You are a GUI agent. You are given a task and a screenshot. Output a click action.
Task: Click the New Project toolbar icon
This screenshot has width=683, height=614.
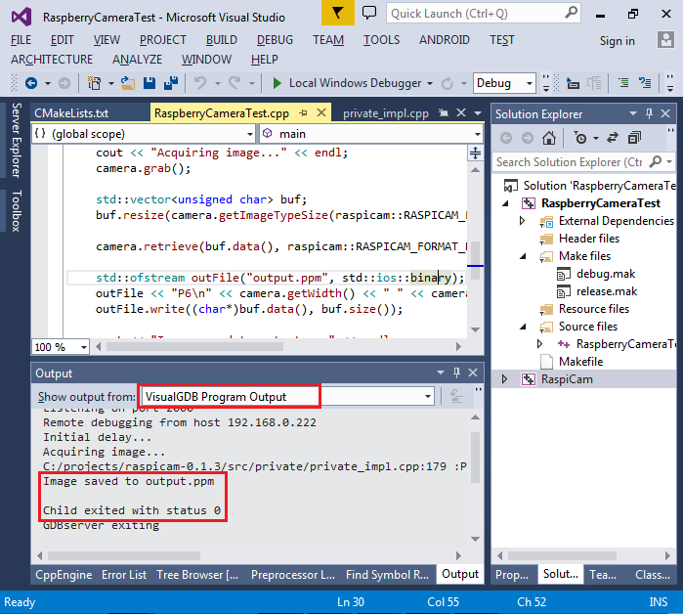94,83
